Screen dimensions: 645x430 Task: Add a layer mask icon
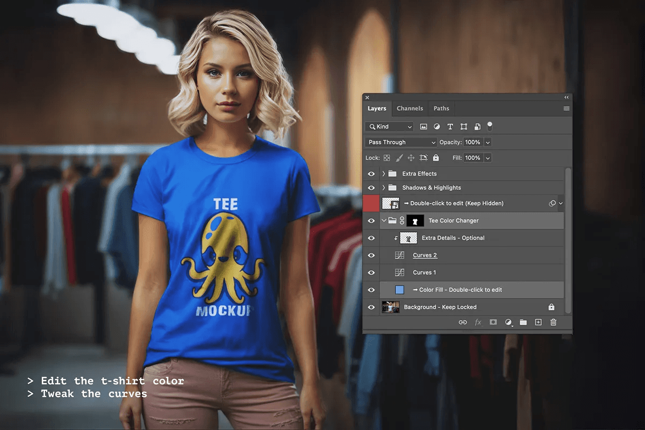pyautogui.click(x=493, y=322)
